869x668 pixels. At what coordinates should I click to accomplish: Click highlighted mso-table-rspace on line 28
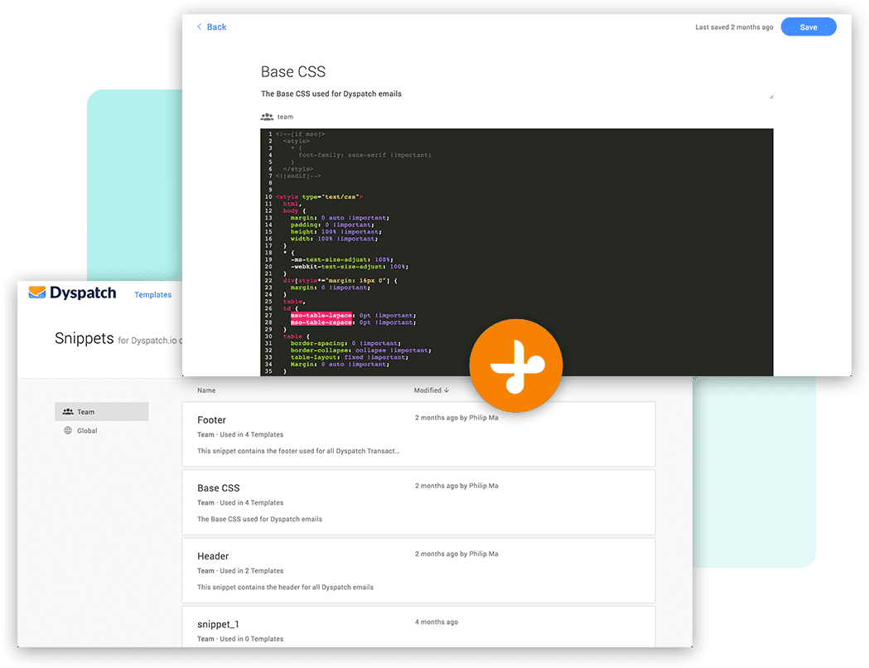tap(321, 322)
